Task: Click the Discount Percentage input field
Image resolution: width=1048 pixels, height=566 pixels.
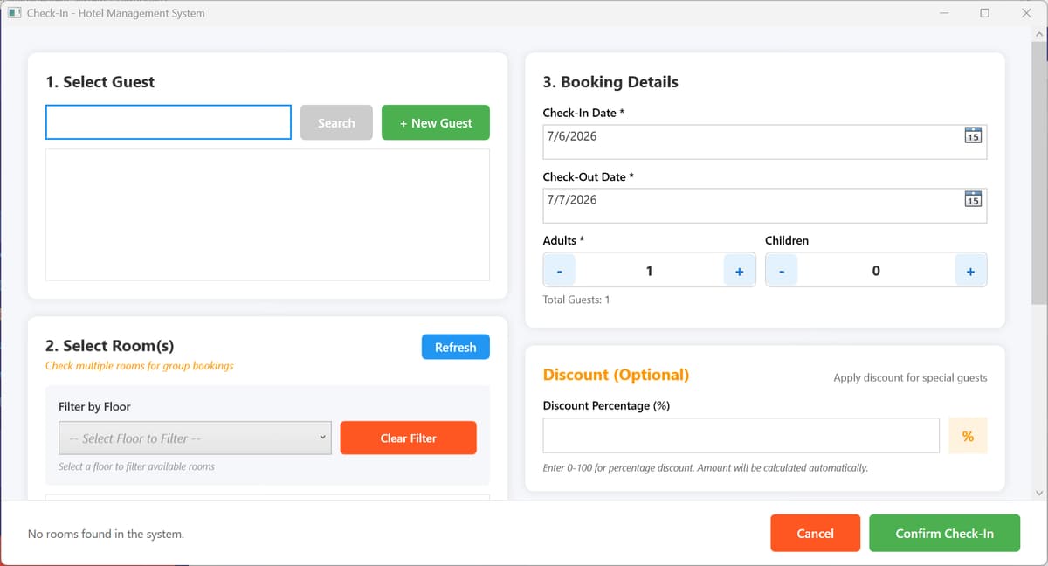Action: tap(741, 436)
